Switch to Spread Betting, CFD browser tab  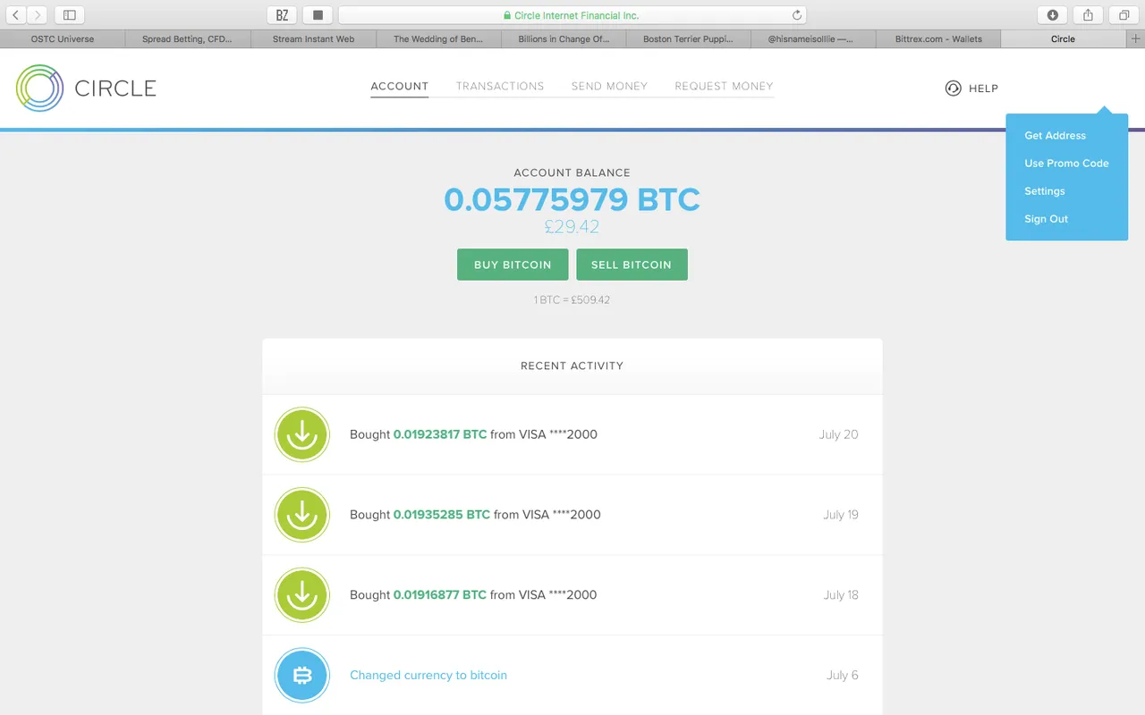click(x=187, y=38)
